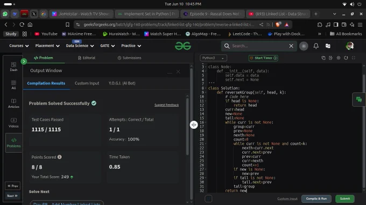Image resolution: width=366 pixels, height=205 pixels.
Task: Open the Brave wallet icon
Action: 344,25
